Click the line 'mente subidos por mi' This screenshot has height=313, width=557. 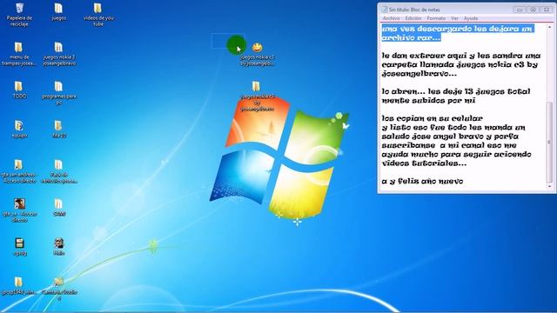pyautogui.click(x=428, y=101)
